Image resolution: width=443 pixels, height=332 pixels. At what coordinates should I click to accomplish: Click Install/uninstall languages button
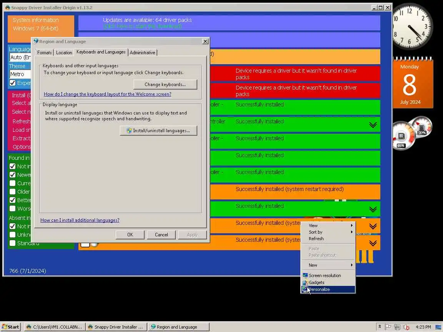(158, 130)
